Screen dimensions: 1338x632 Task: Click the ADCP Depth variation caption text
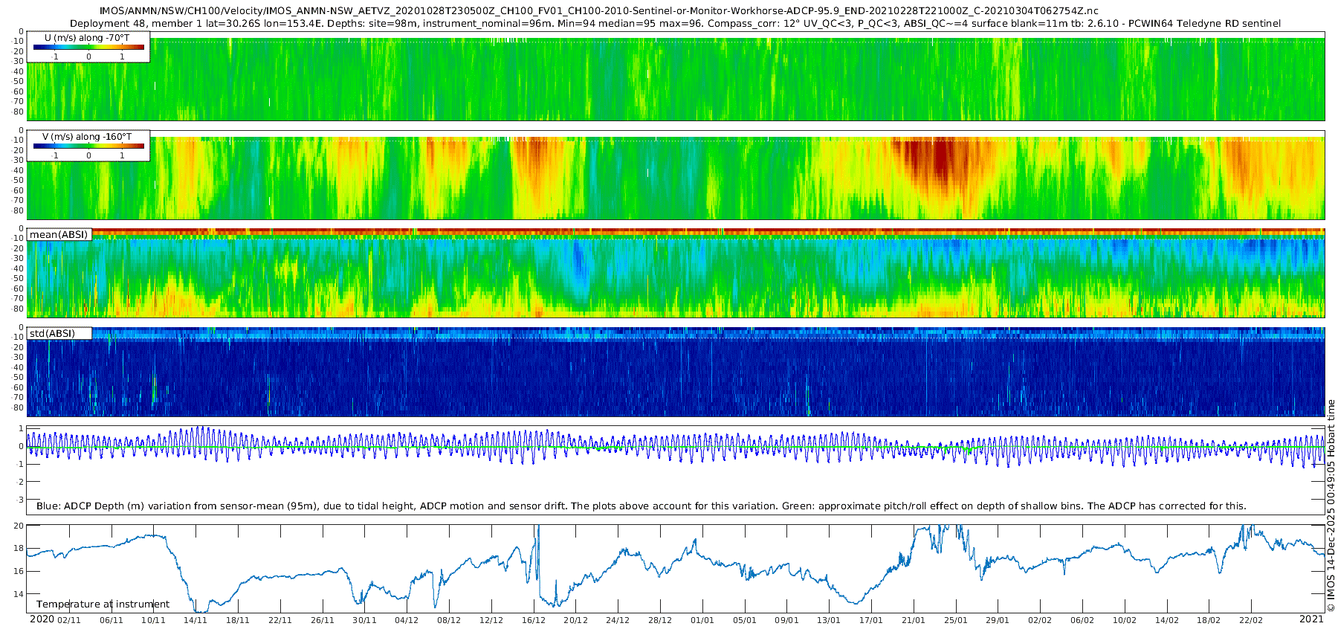[641, 506]
